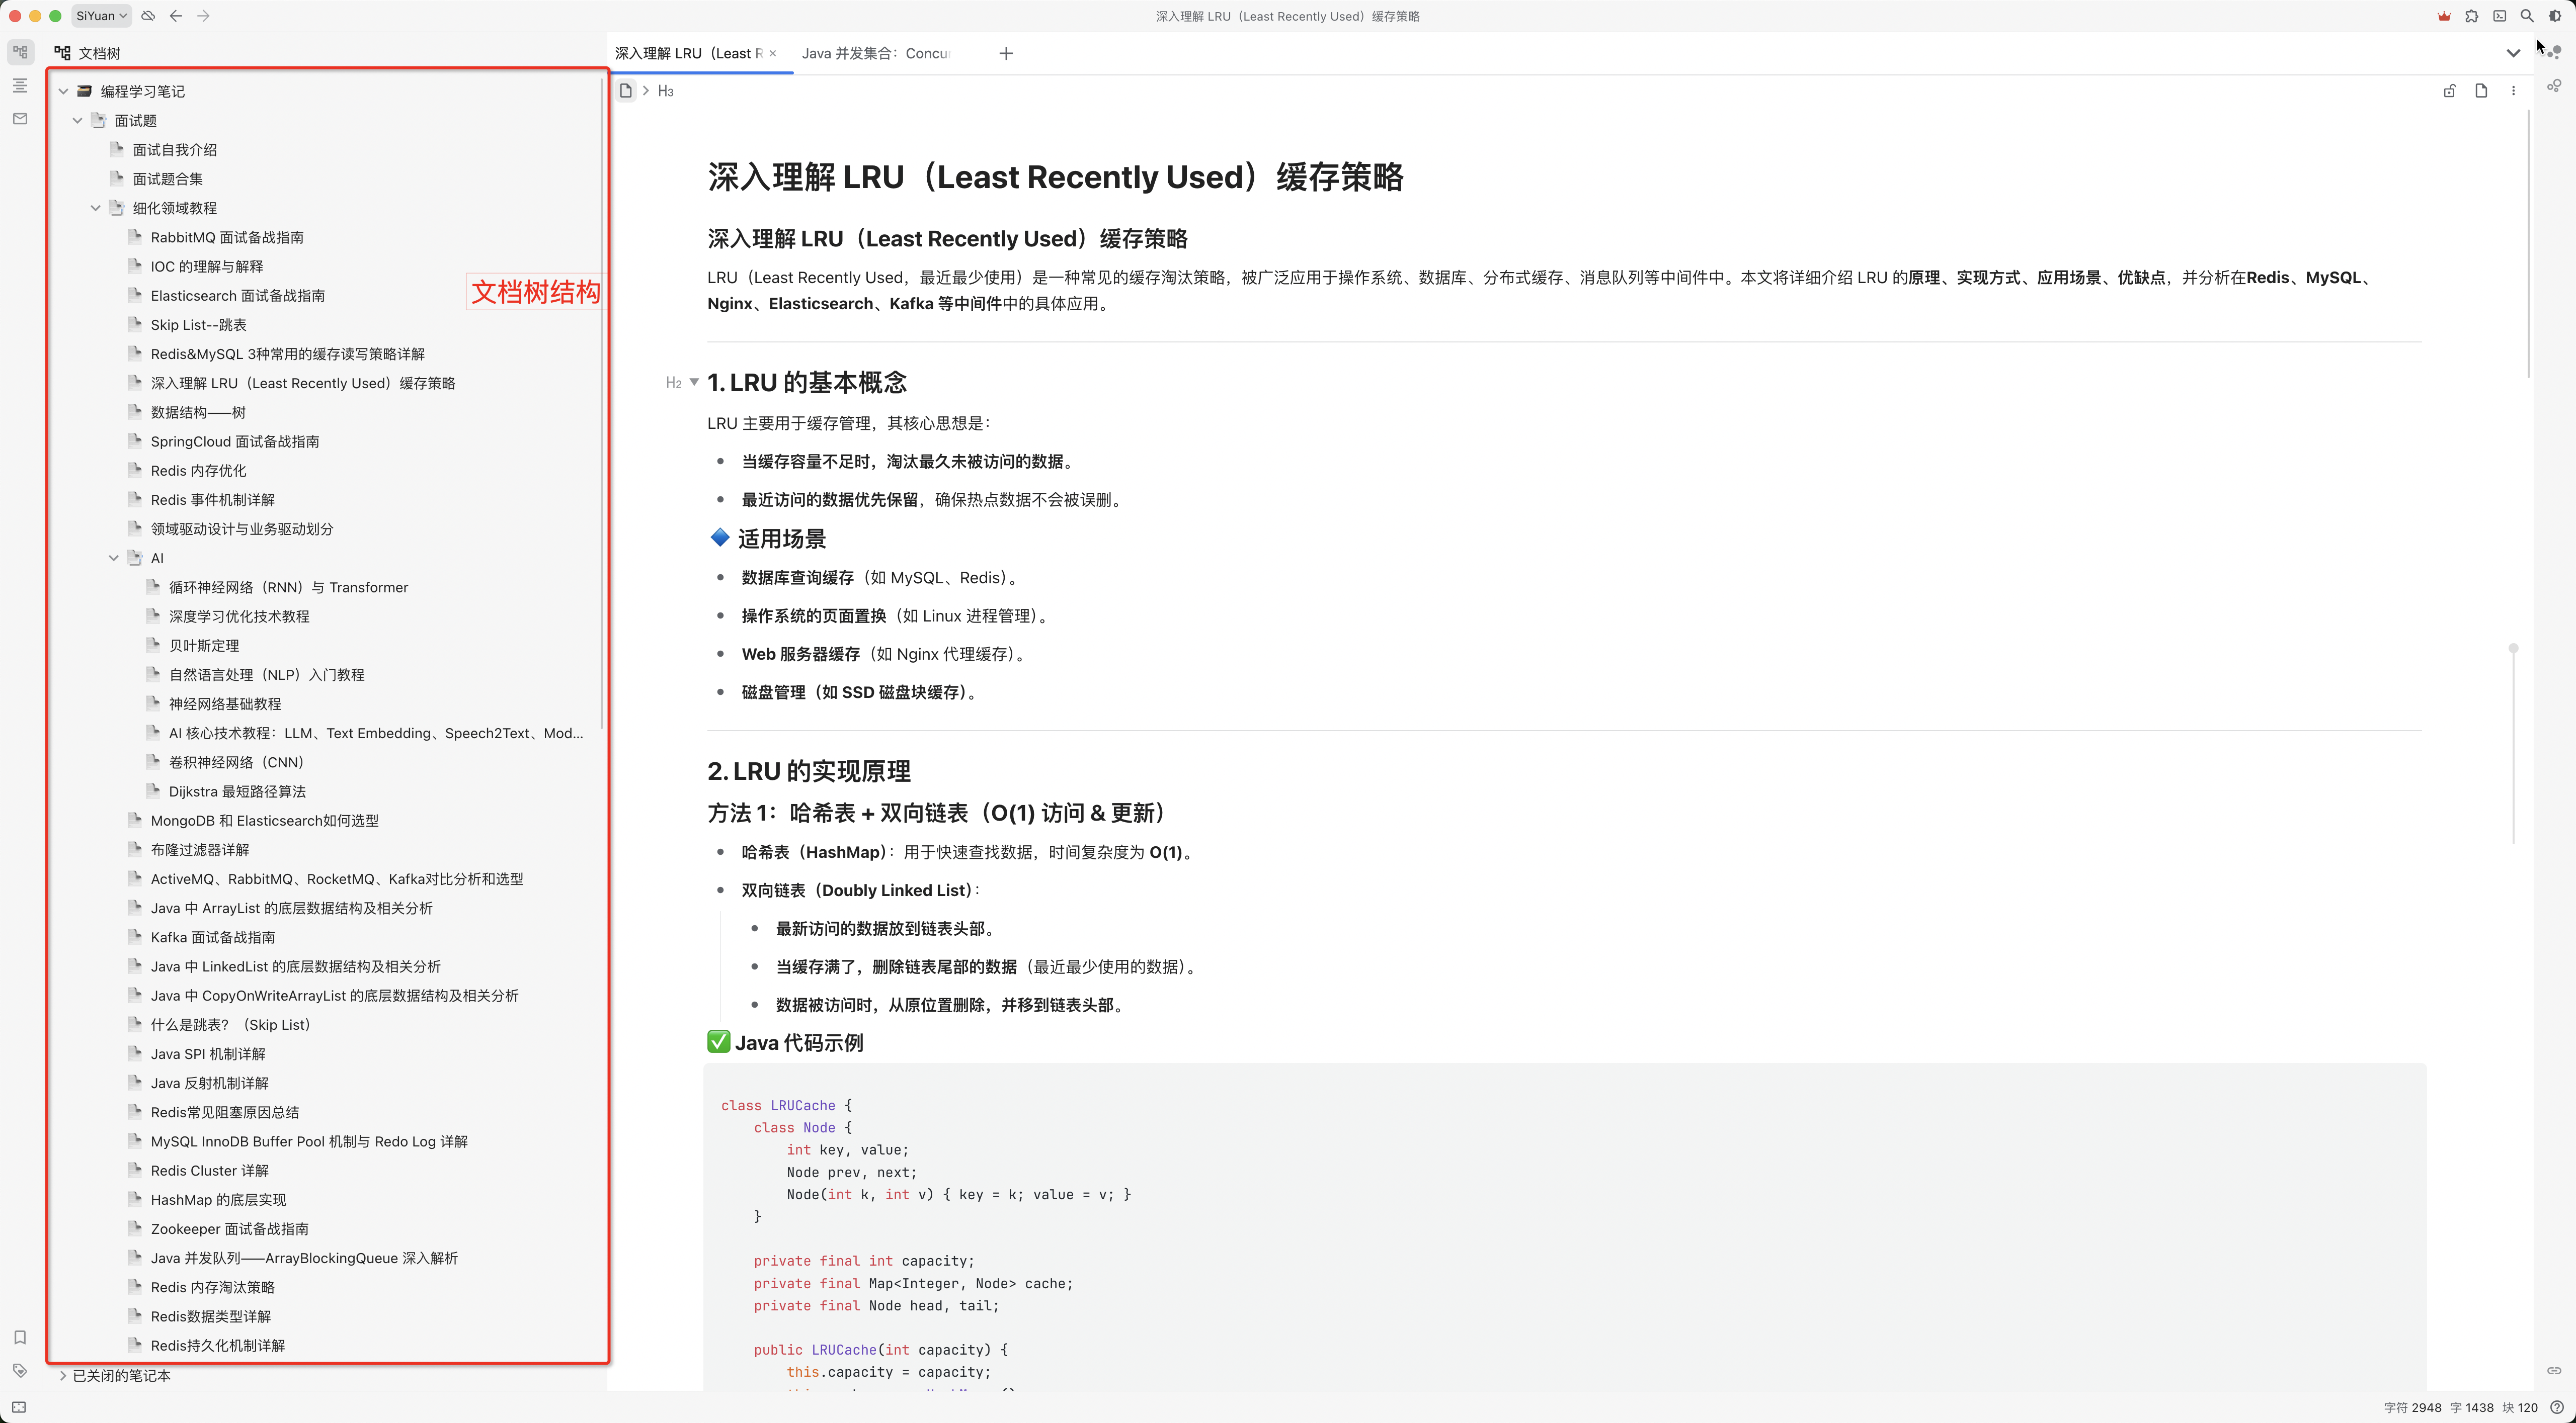
Task: Switch to the Java 并发集合 tab
Action: [876, 53]
